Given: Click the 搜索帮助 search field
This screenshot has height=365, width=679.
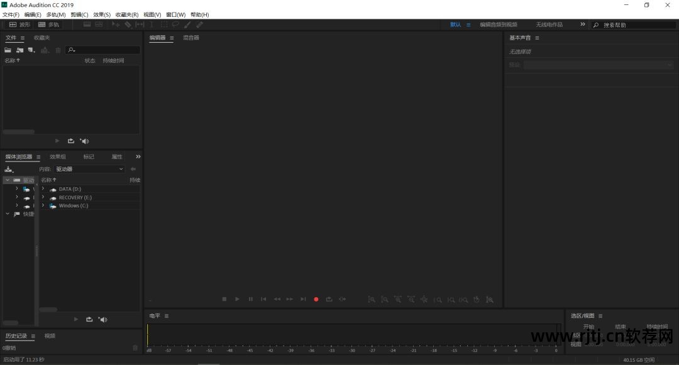Looking at the screenshot, I should pos(635,25).
